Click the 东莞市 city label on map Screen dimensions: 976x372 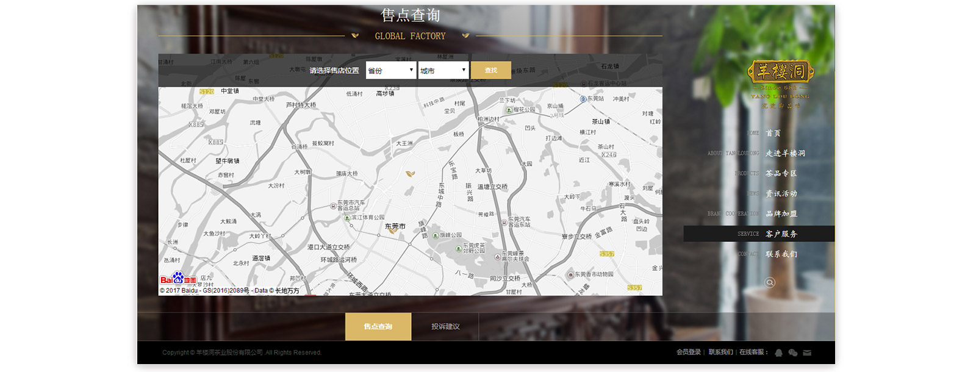coord(395,226)
